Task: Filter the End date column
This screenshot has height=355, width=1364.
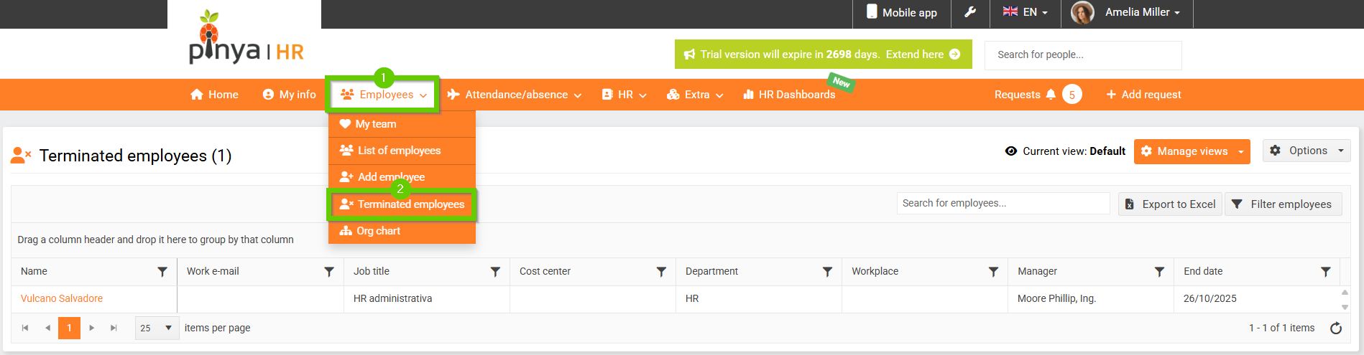Action: (x=1325, y=272)
